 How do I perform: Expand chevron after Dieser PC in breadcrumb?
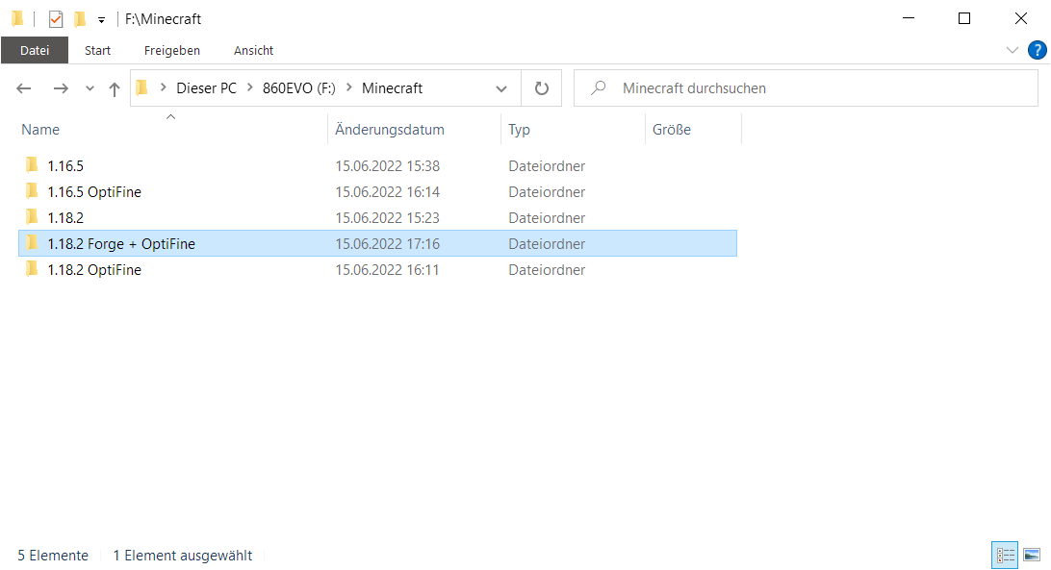click(x=250, y=87)
